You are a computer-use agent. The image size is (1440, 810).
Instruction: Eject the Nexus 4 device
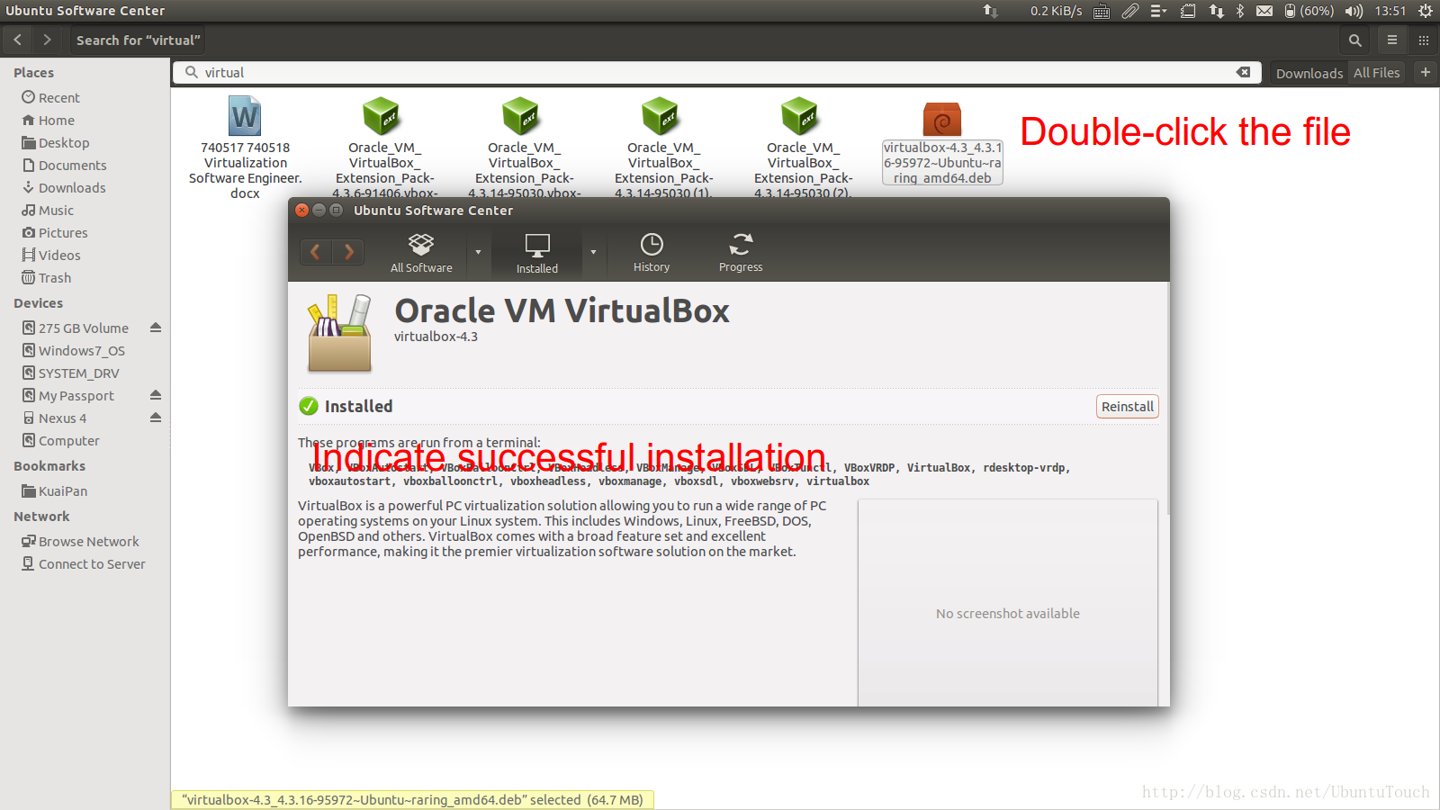point(156,418)
